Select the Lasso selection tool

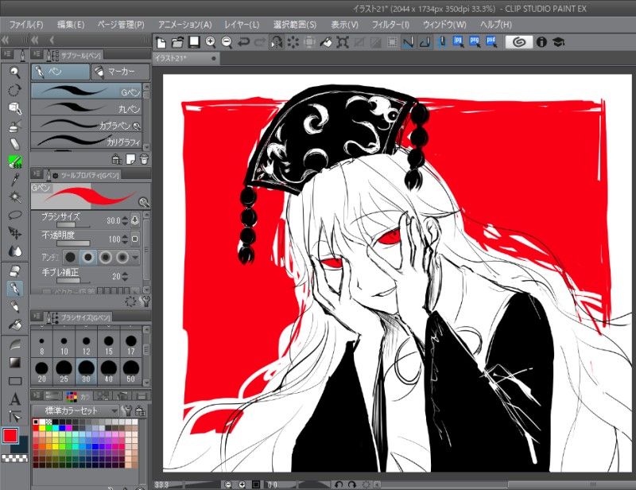(15, 215)
